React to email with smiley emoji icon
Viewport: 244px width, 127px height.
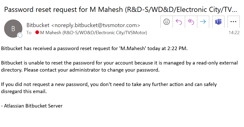pos(167,22)
